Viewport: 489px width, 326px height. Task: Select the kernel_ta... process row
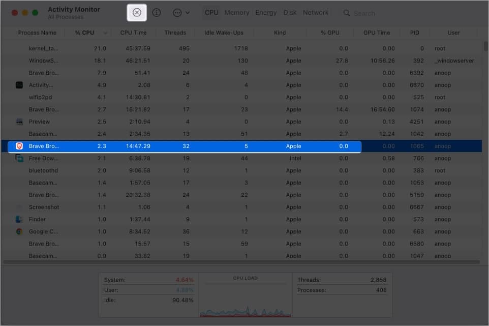(241, 48)
